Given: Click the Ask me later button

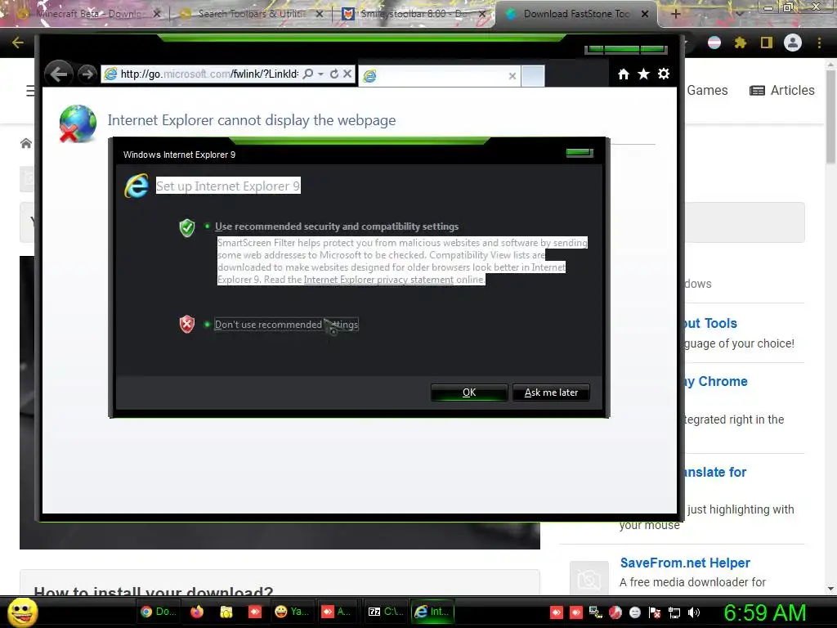Looking at the screenshot, I should (551, 392).
